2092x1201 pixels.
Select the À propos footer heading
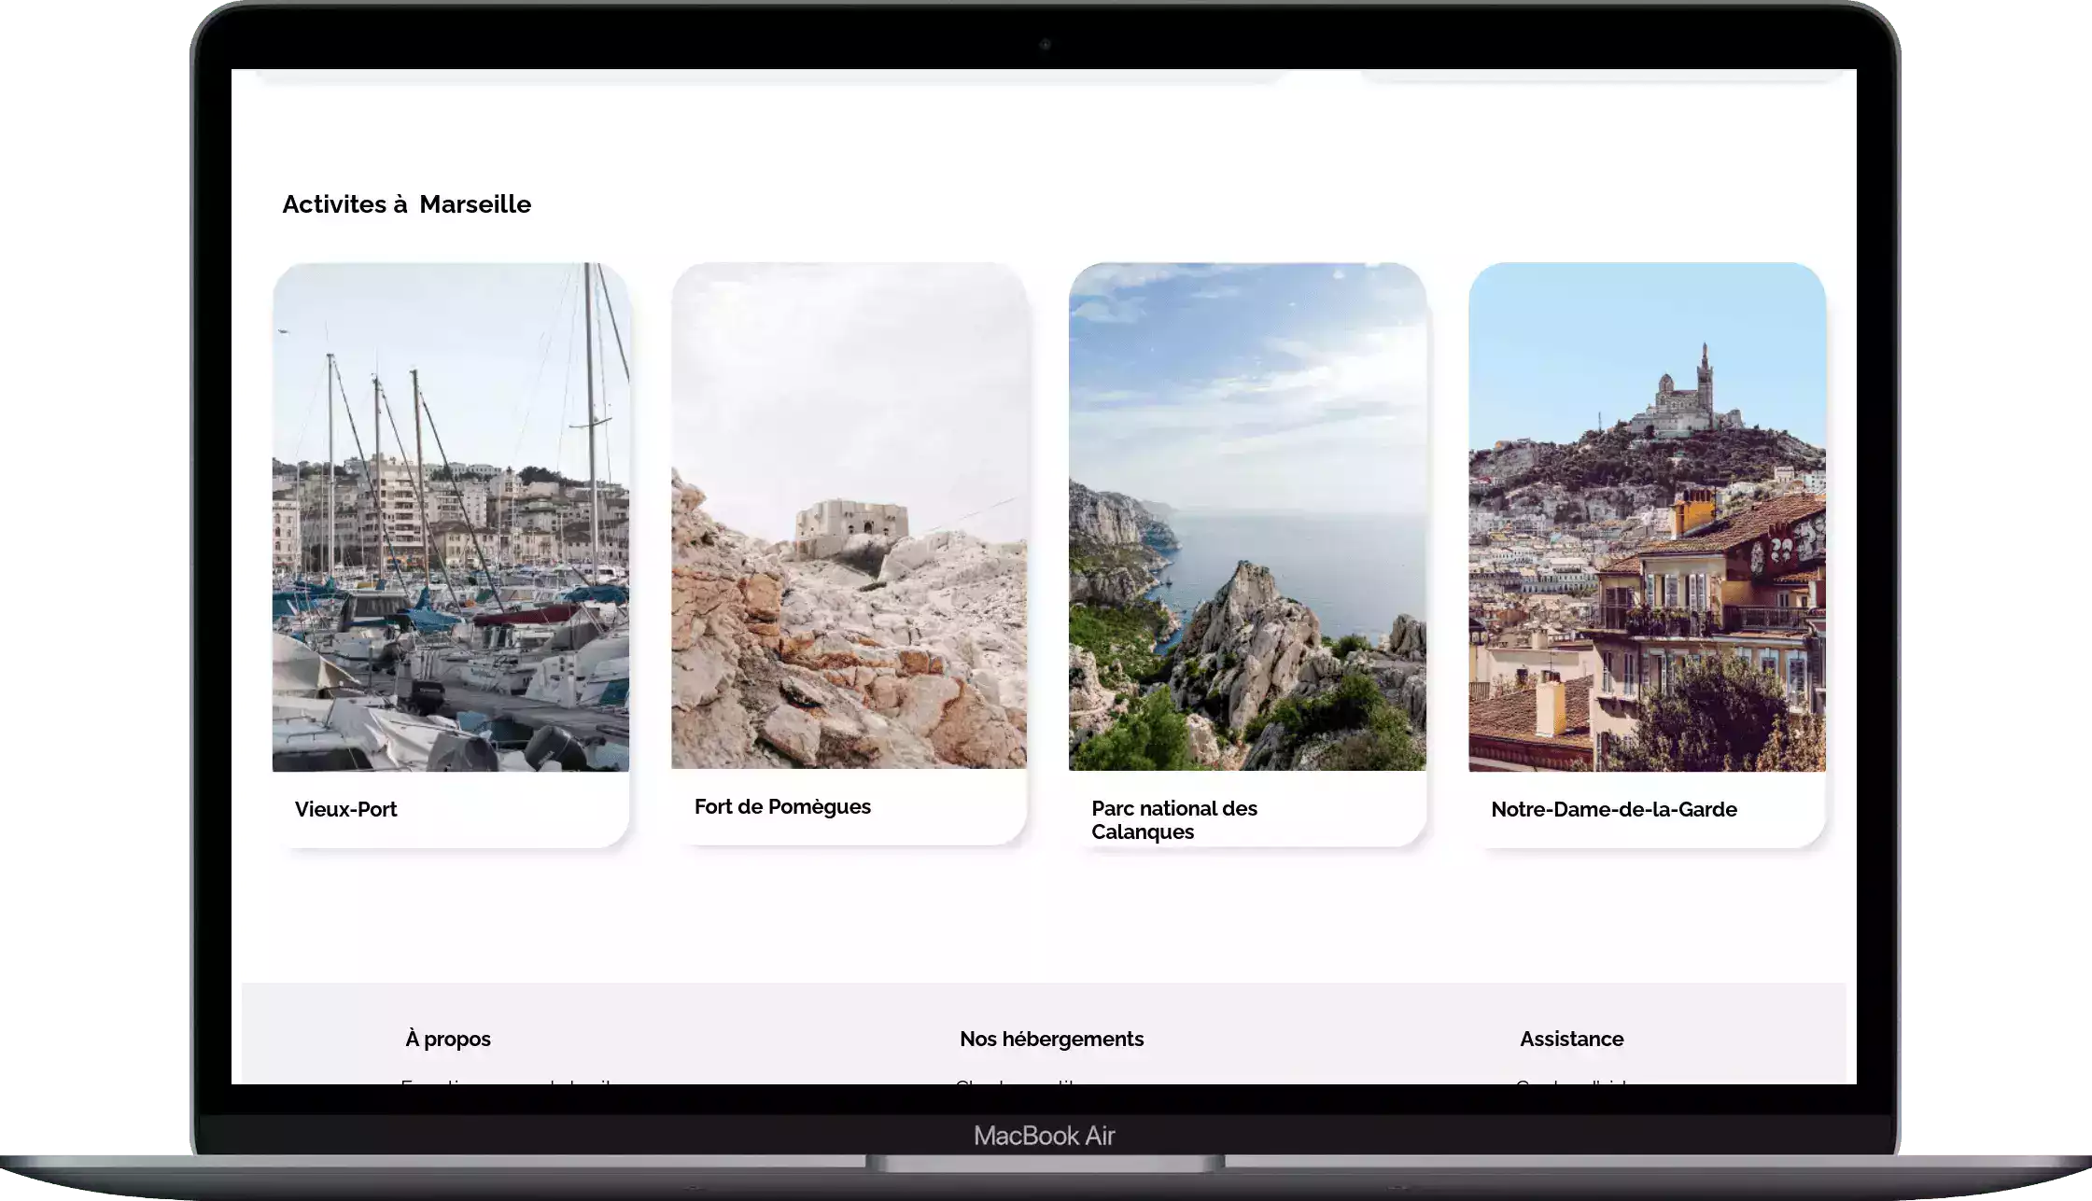[448, 1039]
